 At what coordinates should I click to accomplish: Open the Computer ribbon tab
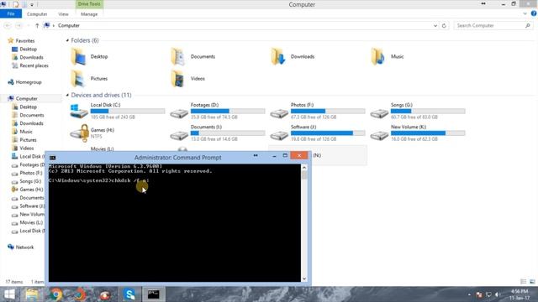tap(37, 14)
